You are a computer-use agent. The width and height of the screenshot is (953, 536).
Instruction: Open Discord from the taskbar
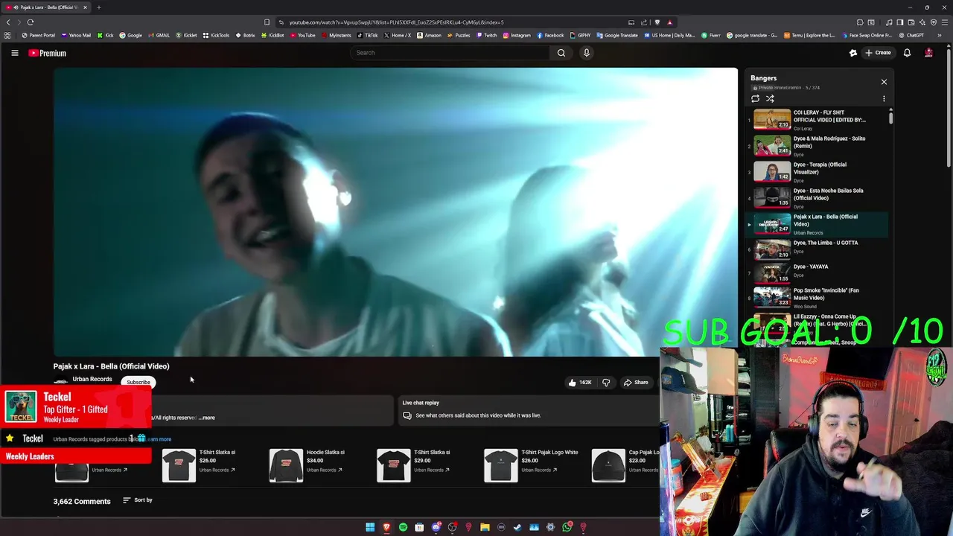(436, 527)
